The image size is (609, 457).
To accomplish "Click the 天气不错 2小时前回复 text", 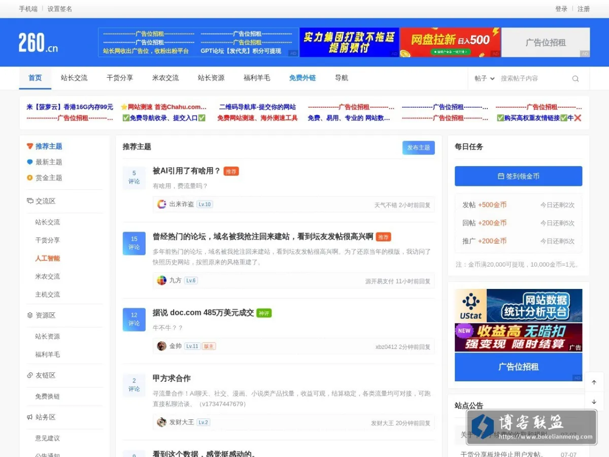I will click(x=402, y=205).
